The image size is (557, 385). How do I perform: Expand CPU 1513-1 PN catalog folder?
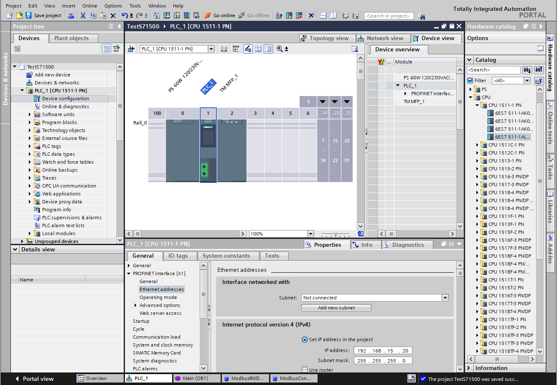477,161
